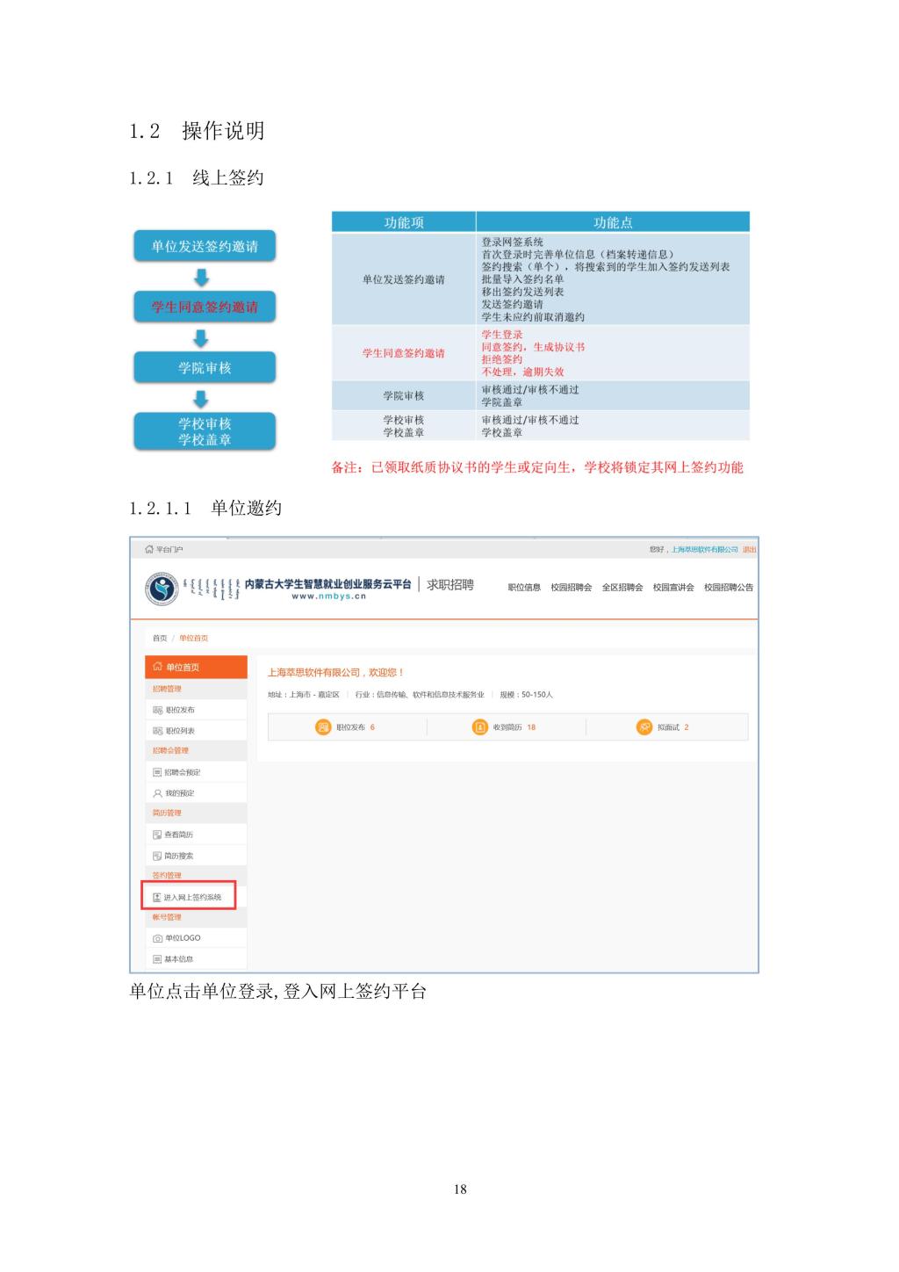Click the red 备注 note under the table
Viewport: 899px width, 1272px height.
click(537, 467)
